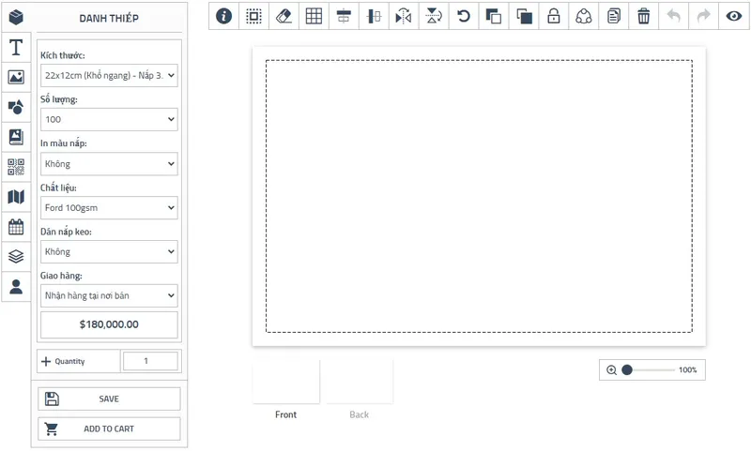The height and width of the screenshot is (451, 751).
Task: Click the undo arrow icon
Action: pos(673,16)
